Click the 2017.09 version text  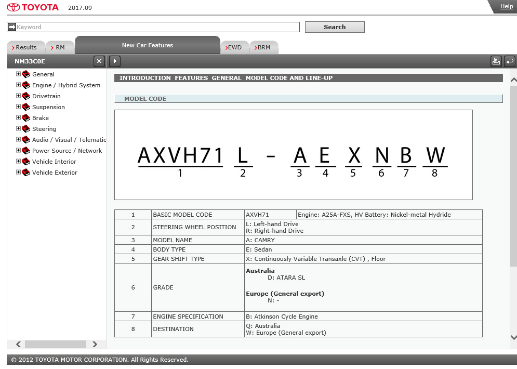click(x=80, y=8)
